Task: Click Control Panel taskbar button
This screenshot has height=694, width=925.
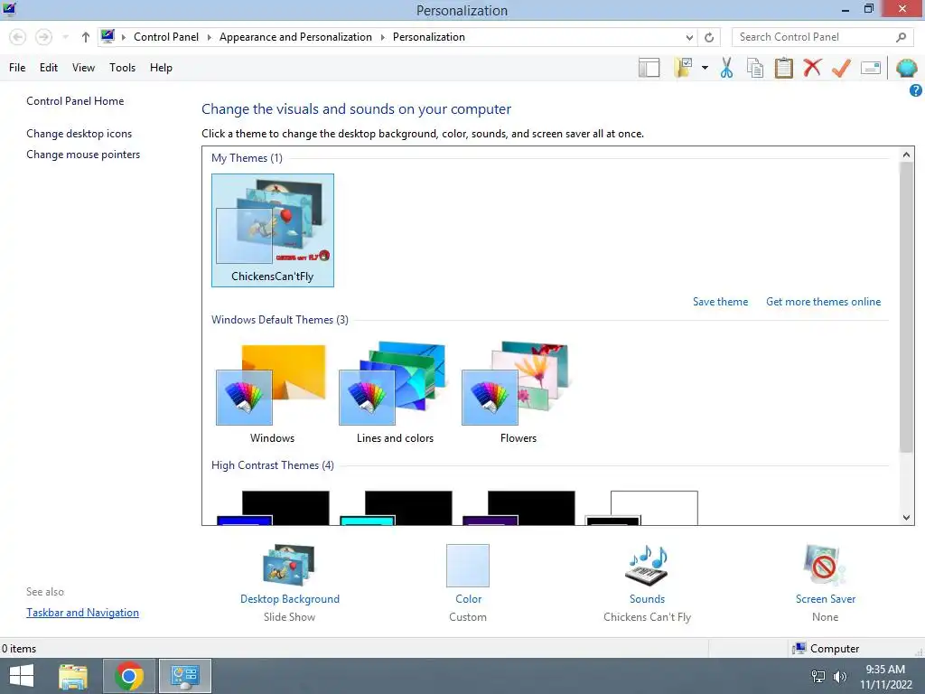Action: pos(185,676)
